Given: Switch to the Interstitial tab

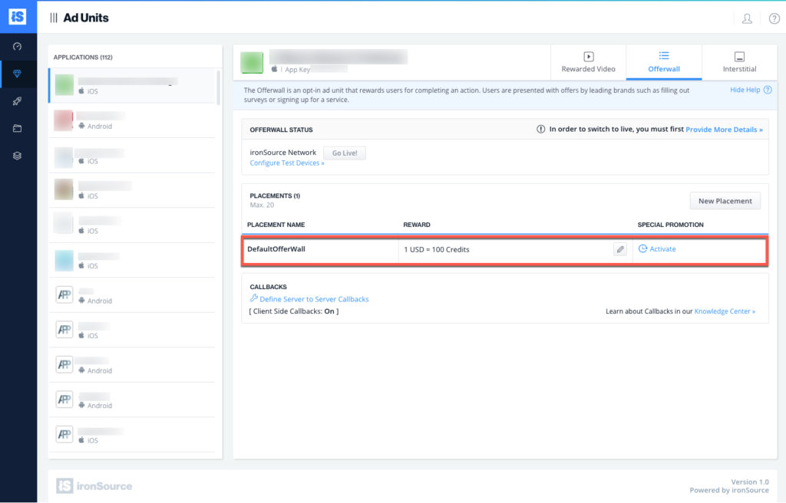Looking at the screenshot, I should point(739,62).
